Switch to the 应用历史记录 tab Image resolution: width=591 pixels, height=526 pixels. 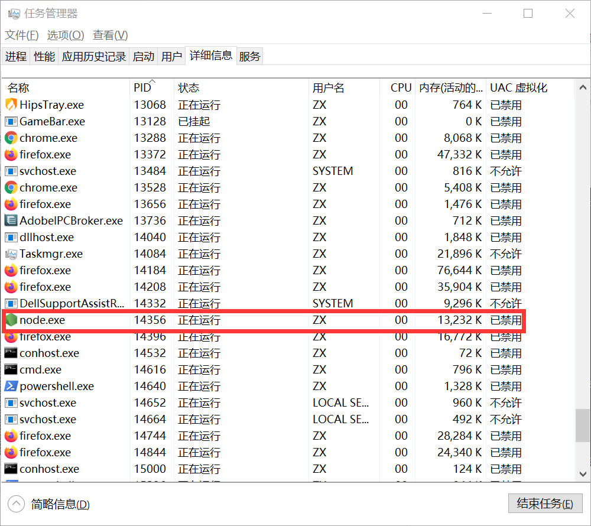coord(94,56)
